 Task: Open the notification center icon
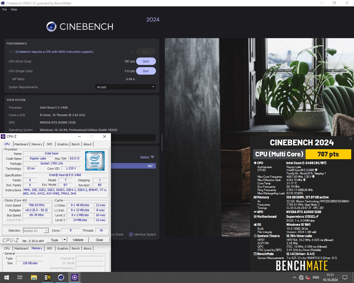coord(345,277)
